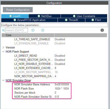The width and height of the screenshot is (110, 109).
Task: Select LX_NOR_SECTOR_MAPPING... parameter
Action: [x=34, y=72]
